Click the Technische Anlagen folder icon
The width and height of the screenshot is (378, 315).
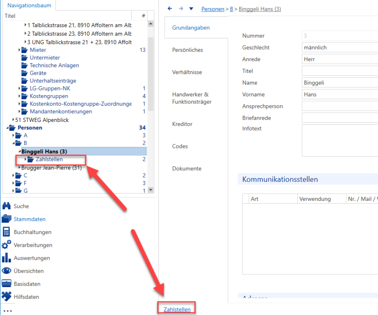[x=24, y=65]
